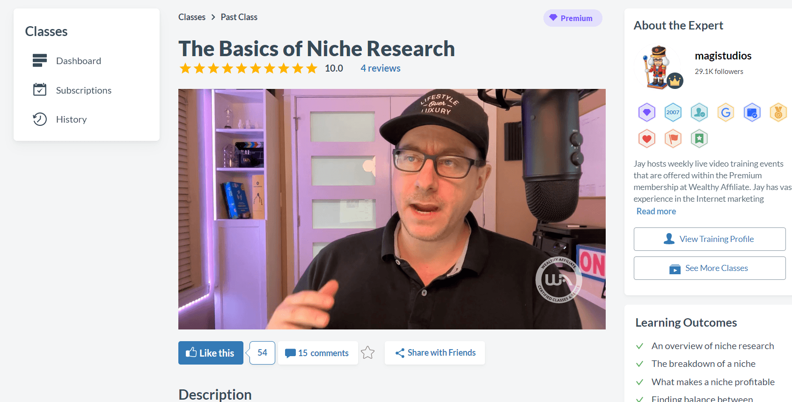This screenshot has height=402, width=792.
Task: Go to Past Class breadcrumb
Action: pyautogui.click(x=239, y=17)
